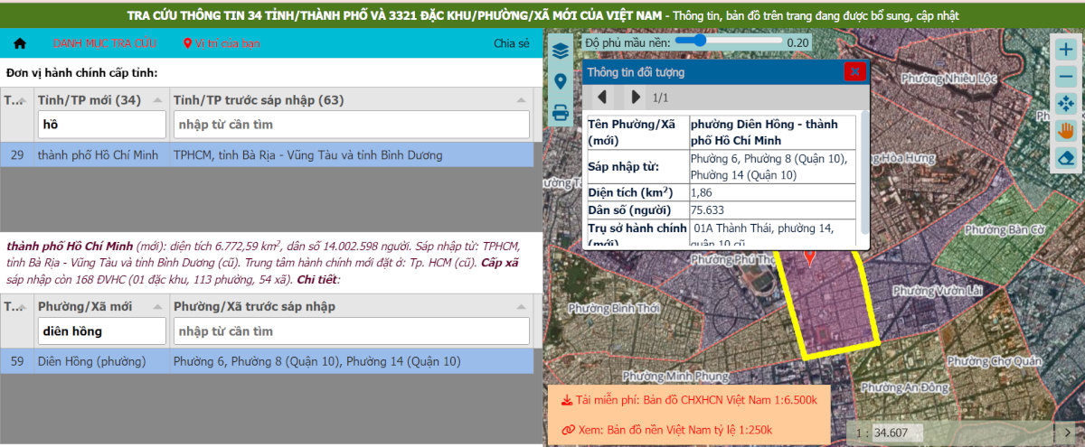1085x447 pixels.
Task: Select the eraser clear tool
Action: (x=1066, y=158)
